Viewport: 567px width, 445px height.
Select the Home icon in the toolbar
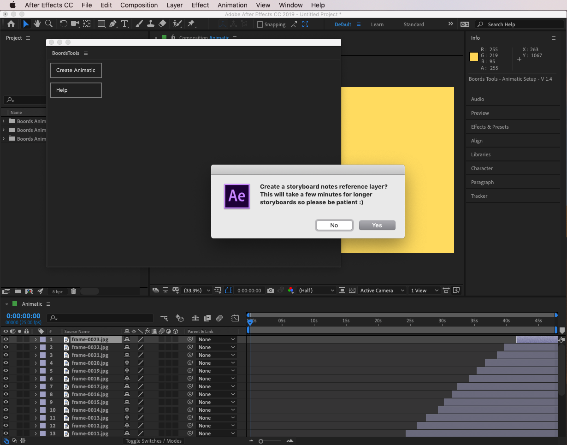click(x=11, y=24)
